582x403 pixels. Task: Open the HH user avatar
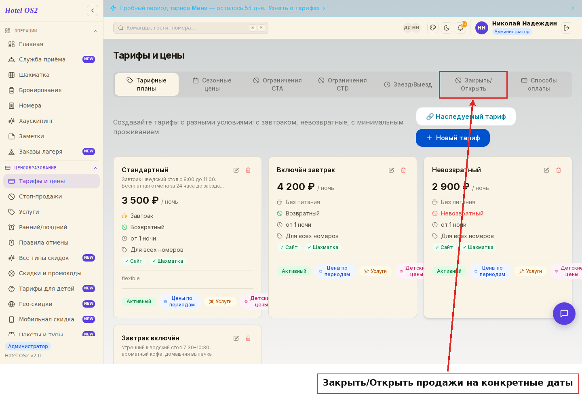pyautogui.click(x=481, y=28)
